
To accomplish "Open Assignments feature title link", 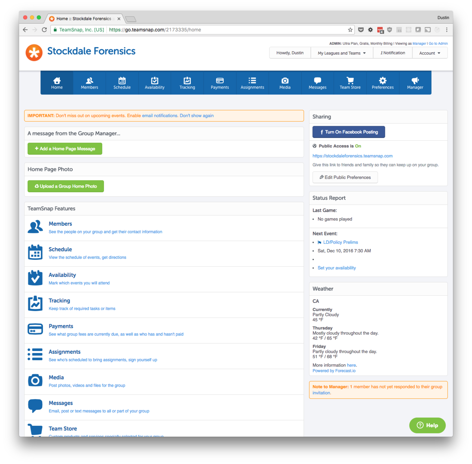I will click(64, 352).
